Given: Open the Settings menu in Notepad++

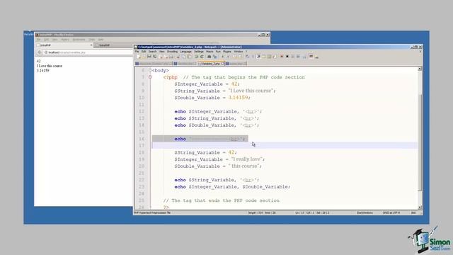Looking at the screenshot, I should (x=199, y=52).
